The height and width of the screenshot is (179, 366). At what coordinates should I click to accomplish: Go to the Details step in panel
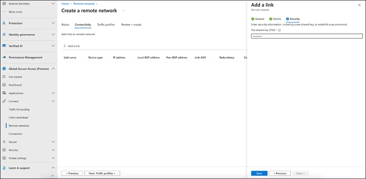tap(275, 19)
